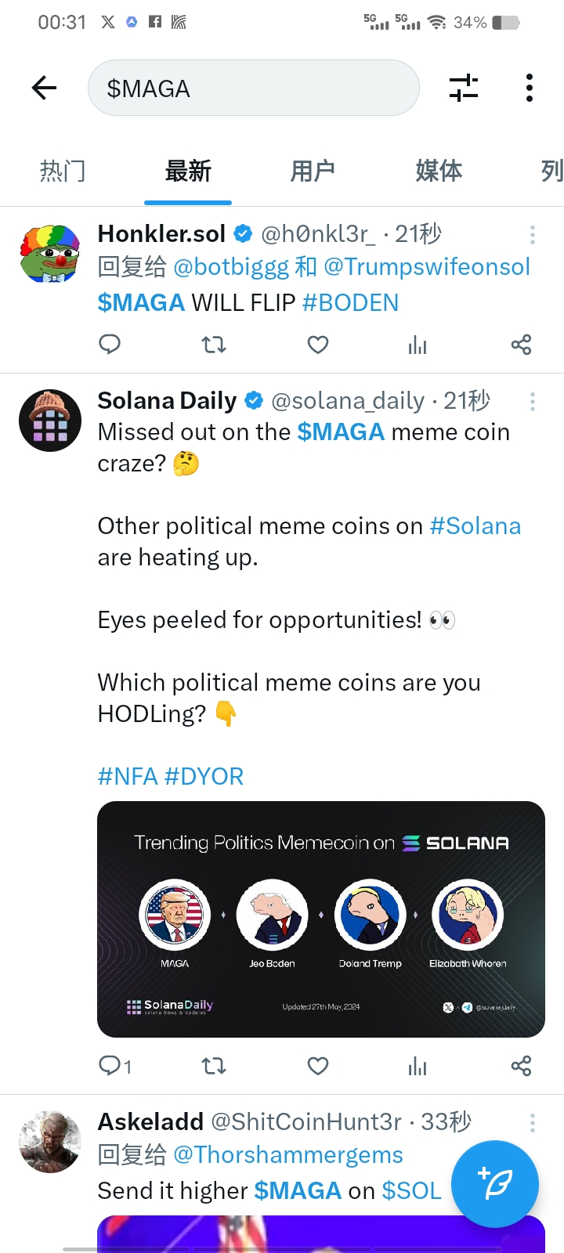
Task: Tap the back arrow icon
Action: [x=45, y=88]
